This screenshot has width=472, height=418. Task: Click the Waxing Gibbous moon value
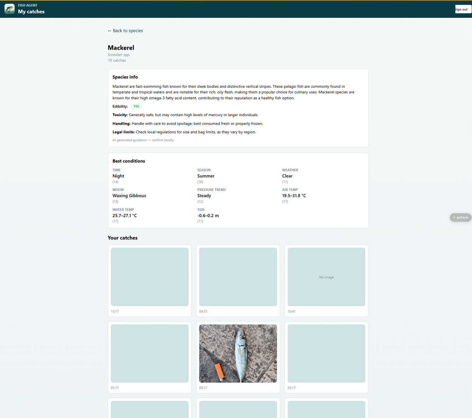129,196
